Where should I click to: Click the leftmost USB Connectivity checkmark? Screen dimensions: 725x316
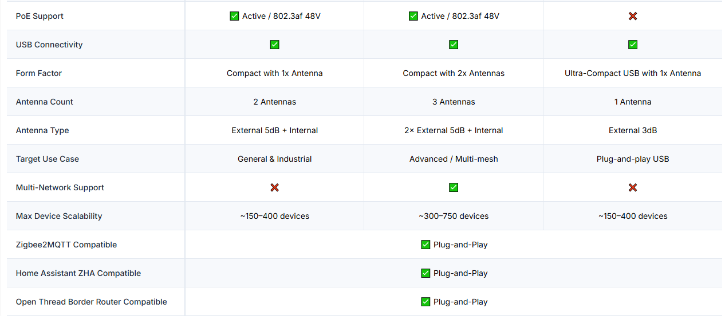pyautogui.click(x=275, y=45)
